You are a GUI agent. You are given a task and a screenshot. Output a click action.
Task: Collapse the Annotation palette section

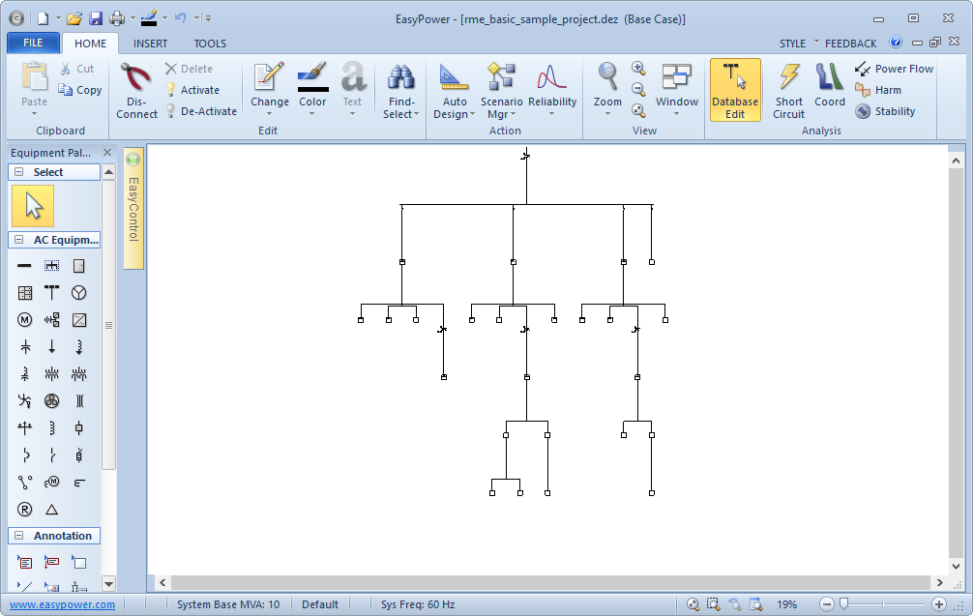click(x=18, y=536)
